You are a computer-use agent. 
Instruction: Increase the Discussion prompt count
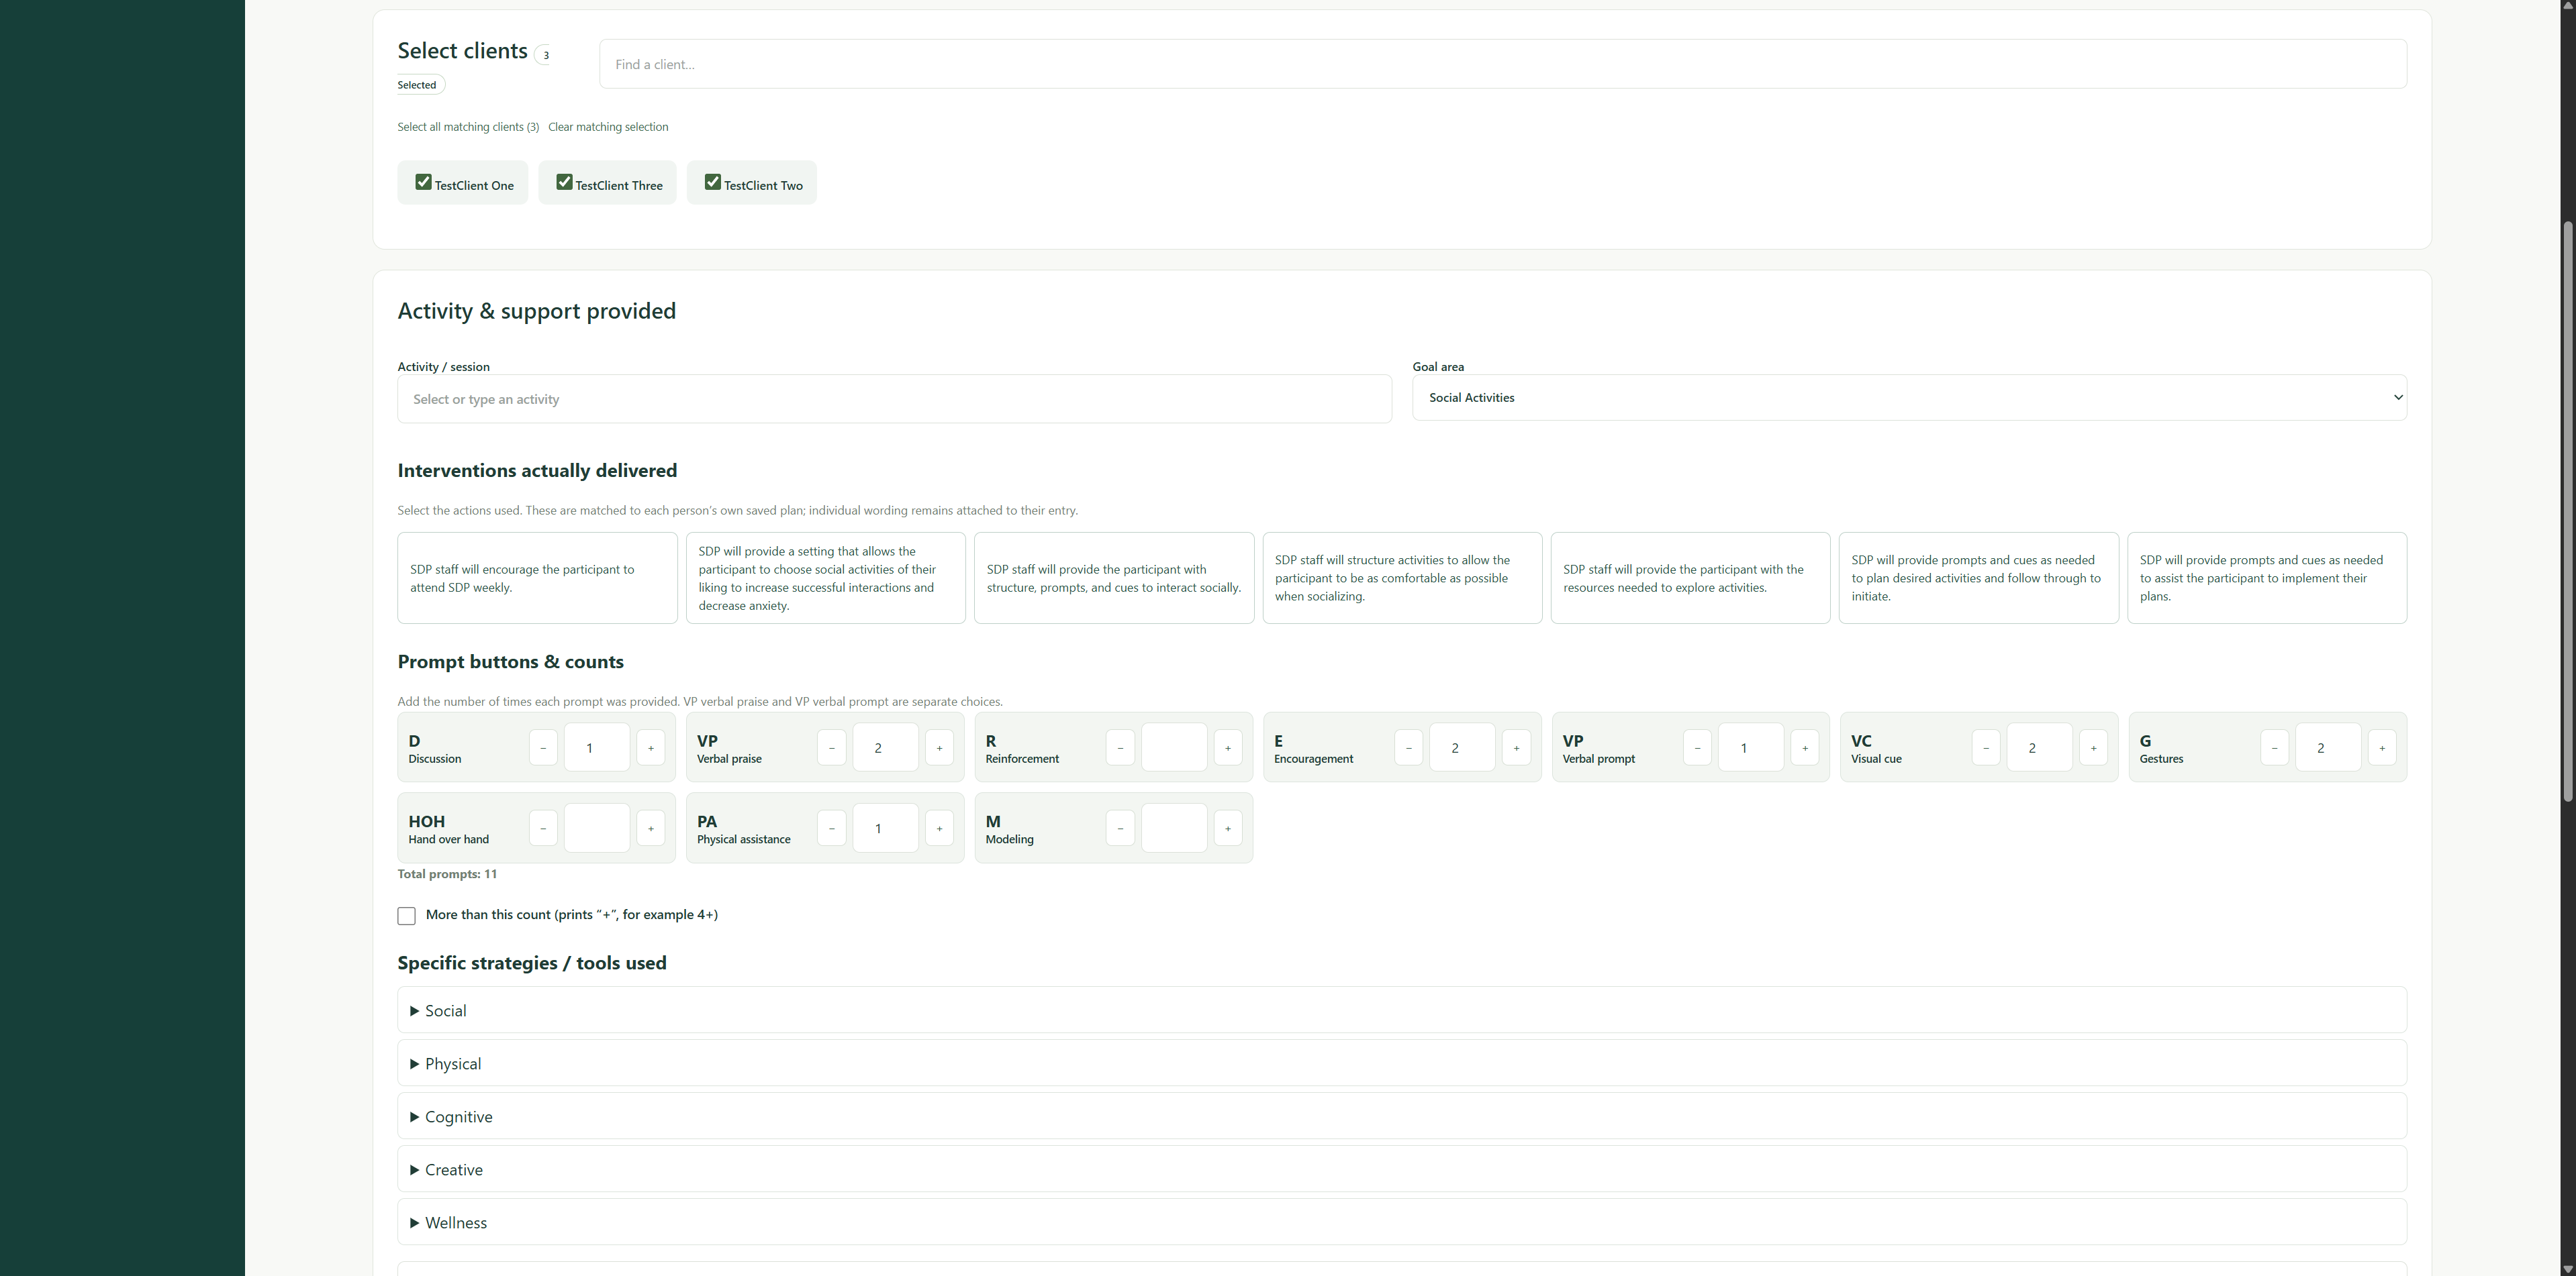click(x=651, y=747)
